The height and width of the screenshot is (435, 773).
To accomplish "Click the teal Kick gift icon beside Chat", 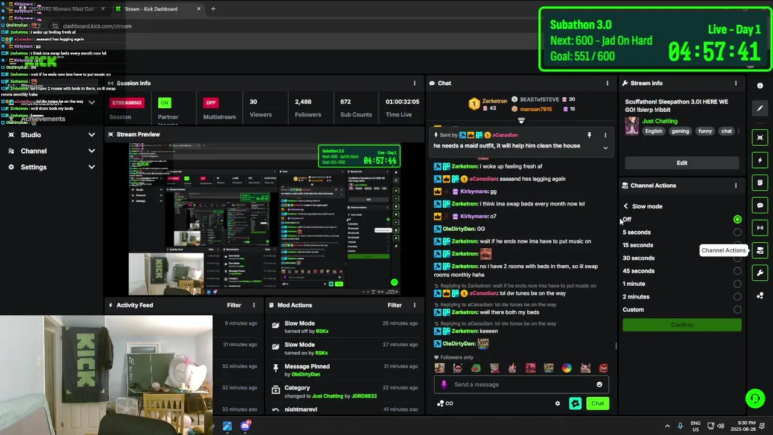I will click(x=575, y=404).
